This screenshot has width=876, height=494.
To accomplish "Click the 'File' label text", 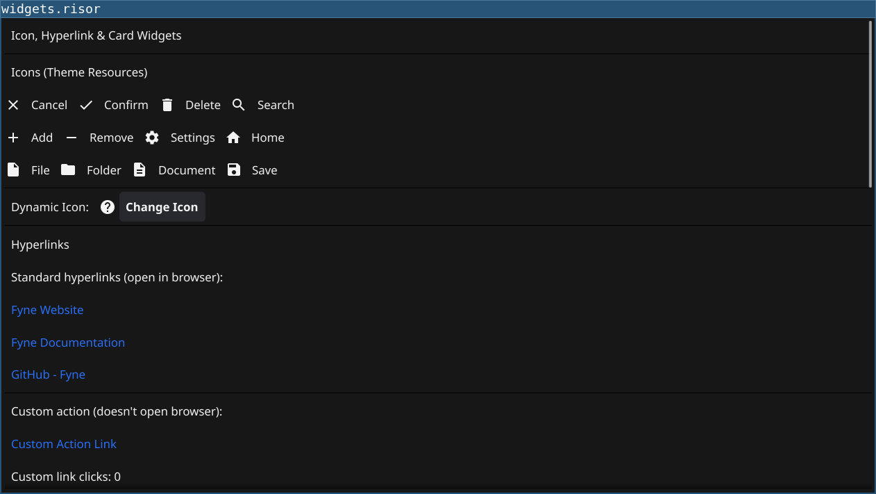I will (40, 170).
